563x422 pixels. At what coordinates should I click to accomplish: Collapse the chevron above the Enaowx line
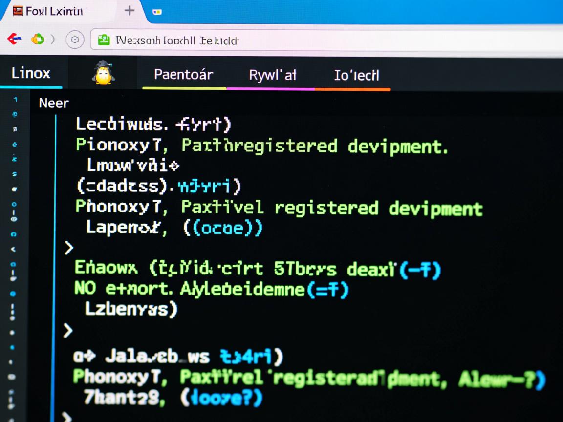pos(69,248)
